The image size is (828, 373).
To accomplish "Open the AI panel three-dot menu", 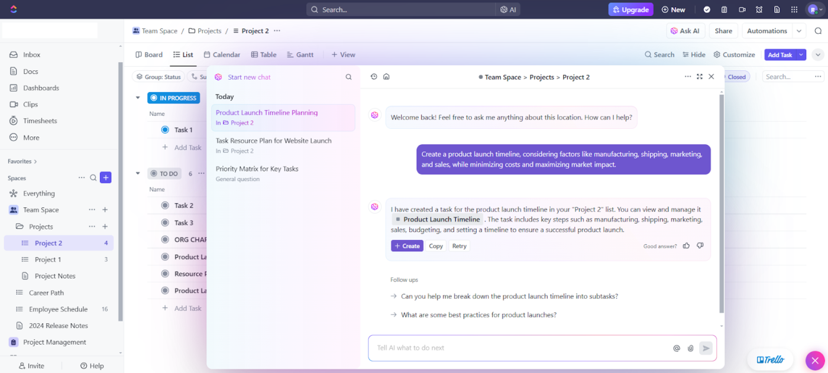I will [688, 77].
